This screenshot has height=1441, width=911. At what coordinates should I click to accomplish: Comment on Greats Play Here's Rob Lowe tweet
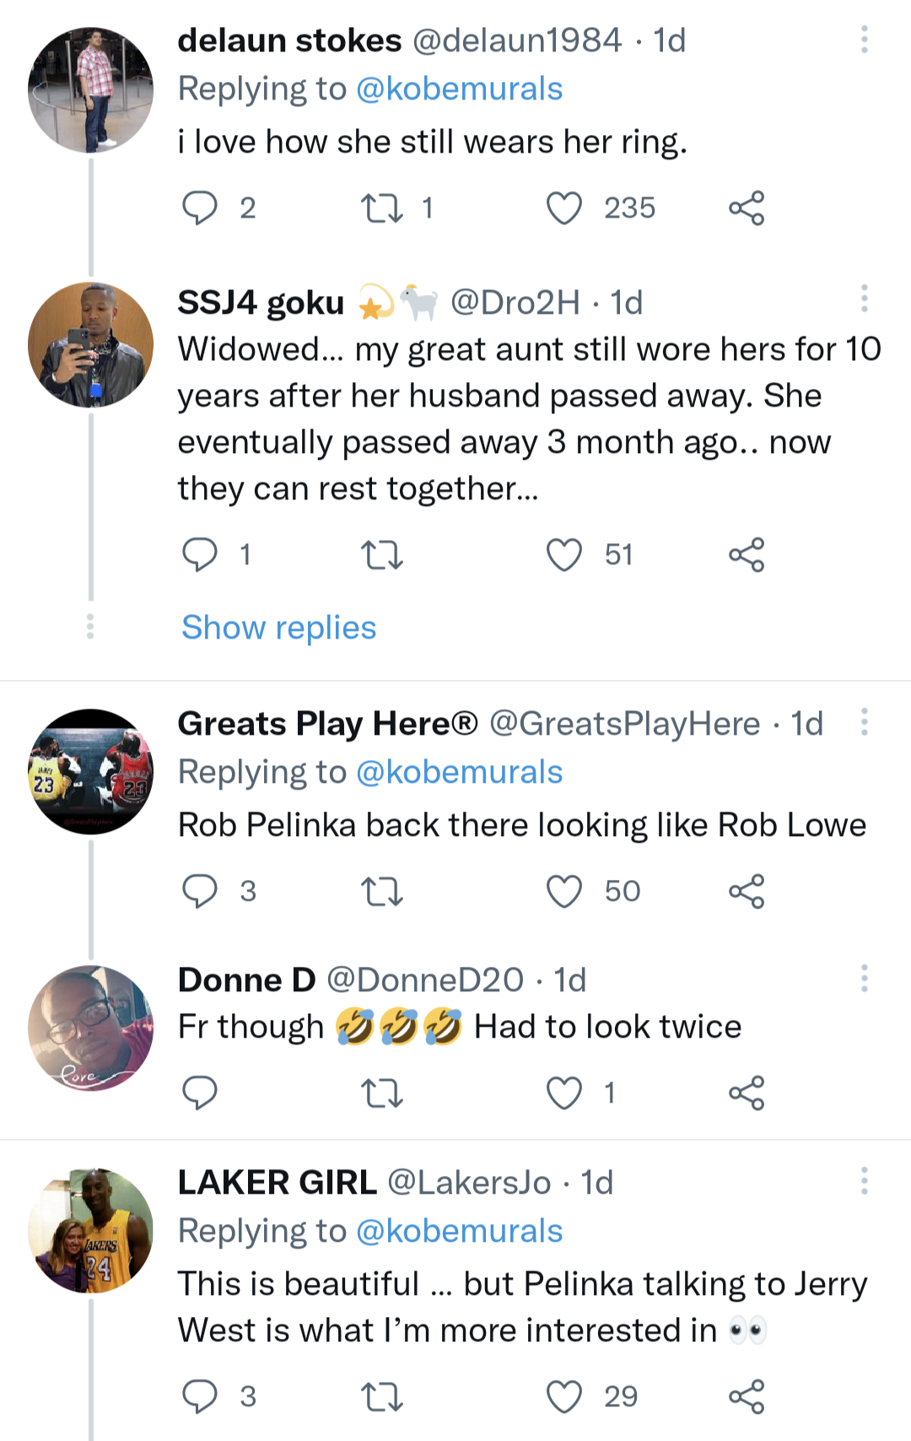200,892
